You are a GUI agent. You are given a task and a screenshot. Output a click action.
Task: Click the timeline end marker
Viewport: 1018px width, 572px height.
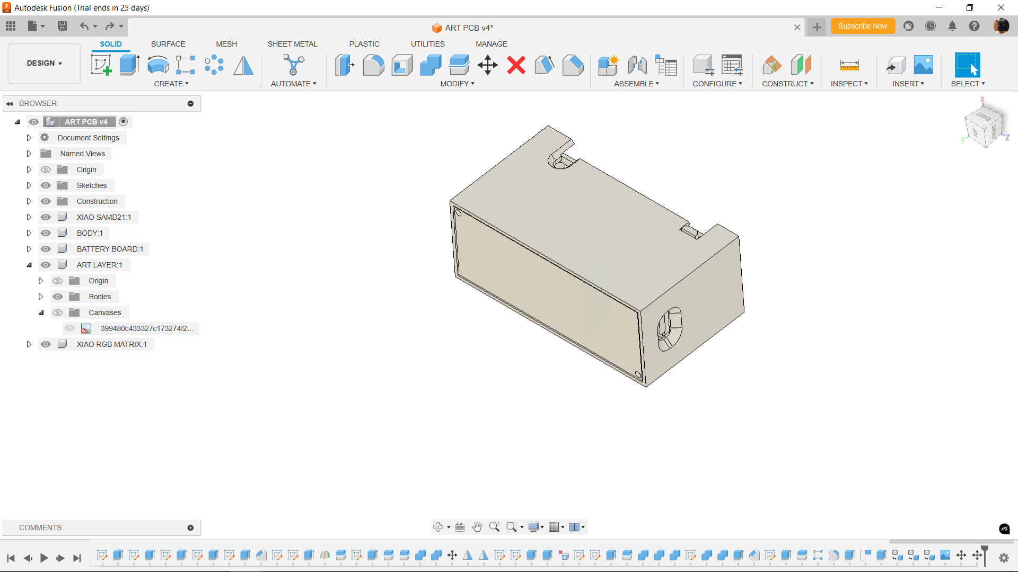coord(985,556)
